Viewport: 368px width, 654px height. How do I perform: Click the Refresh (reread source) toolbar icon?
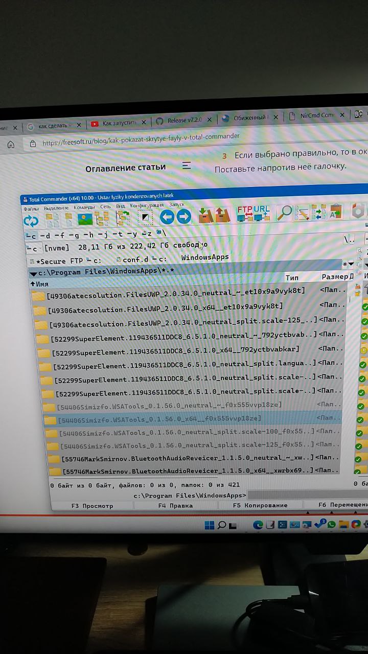[31, 221]
